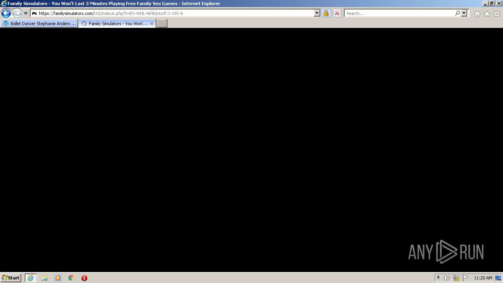This screenshot has height=283, width=503.
Task: Open Google Chrome from the taskbar
Action: click(71, 278)
